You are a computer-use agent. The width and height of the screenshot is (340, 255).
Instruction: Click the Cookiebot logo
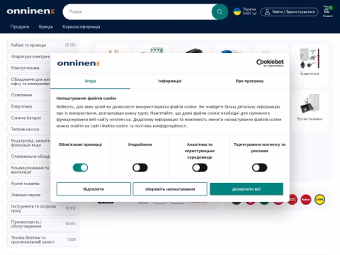[x=270, y=63]
